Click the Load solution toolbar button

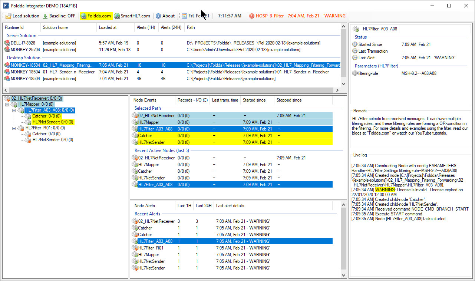[x=23, y=16]
